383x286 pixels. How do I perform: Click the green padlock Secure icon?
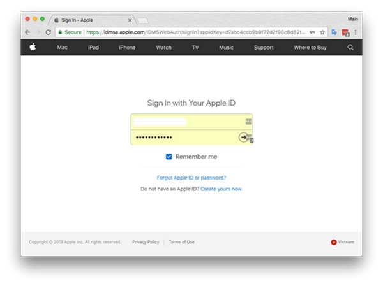[60, 32]
